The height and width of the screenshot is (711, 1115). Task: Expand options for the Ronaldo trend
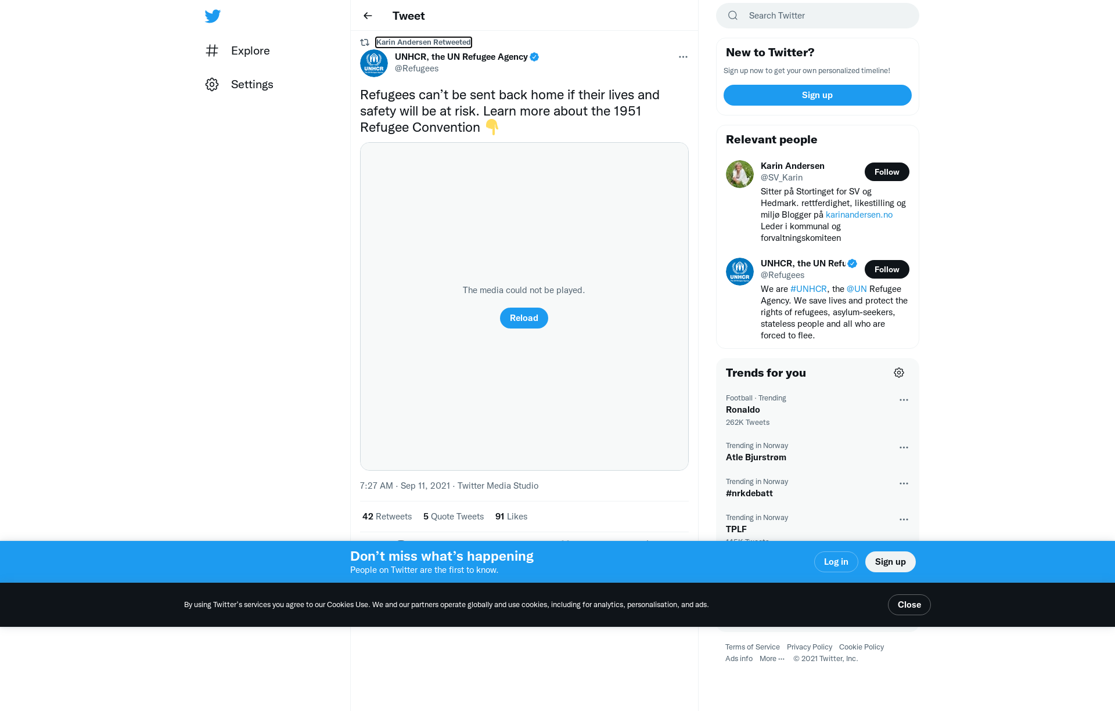click(904, 400)
